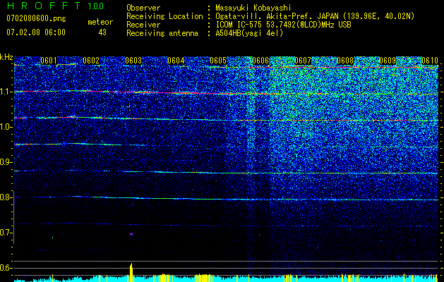The height and width of the screenshot is (282, 444).
Task: Click the 0604 time marker
Action: [176, 61]
